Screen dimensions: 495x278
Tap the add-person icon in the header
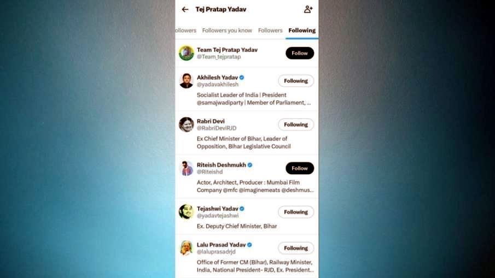click(308, 9)
